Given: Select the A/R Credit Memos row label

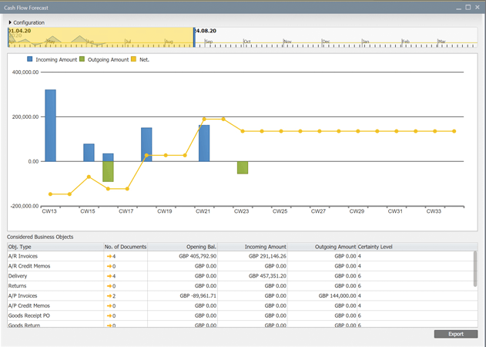Looking at the screenshot, I should [29, 266].
